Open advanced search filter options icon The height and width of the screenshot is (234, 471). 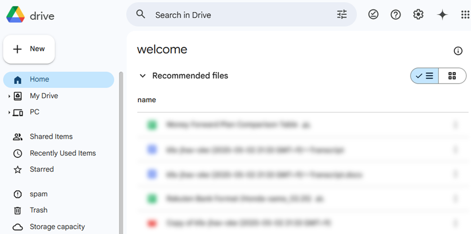tap(342, 14)
